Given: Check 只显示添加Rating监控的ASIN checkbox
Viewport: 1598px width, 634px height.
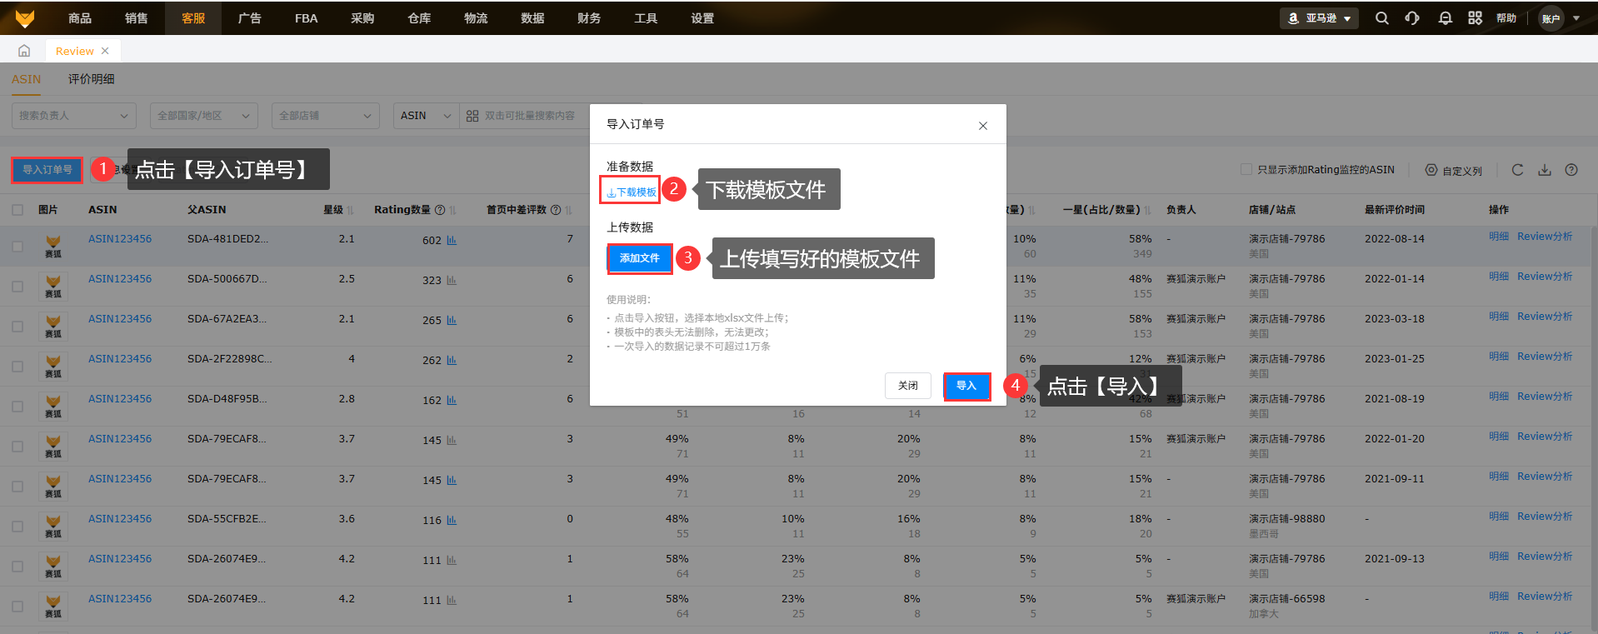Looking at the screenshot, I should 1246,170.
